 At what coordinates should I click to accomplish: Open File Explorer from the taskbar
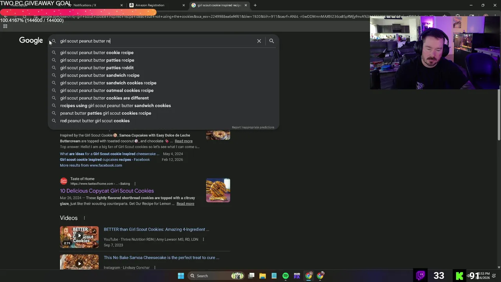(x=263, y=276)
